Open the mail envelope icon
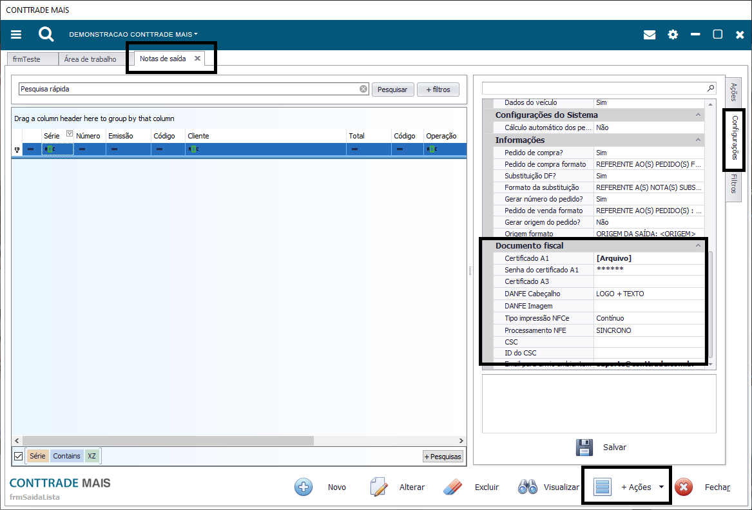 coord(650,35)
